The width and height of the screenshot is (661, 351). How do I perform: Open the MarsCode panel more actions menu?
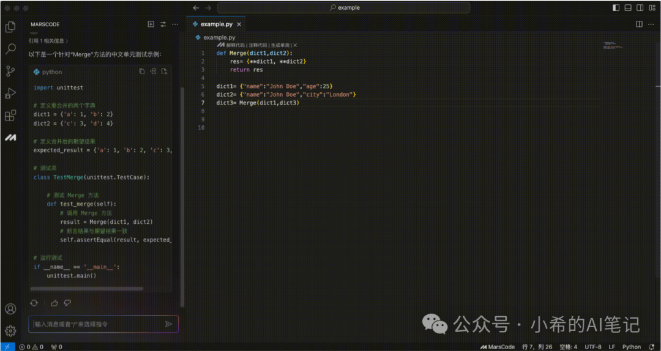pos(175,24)
